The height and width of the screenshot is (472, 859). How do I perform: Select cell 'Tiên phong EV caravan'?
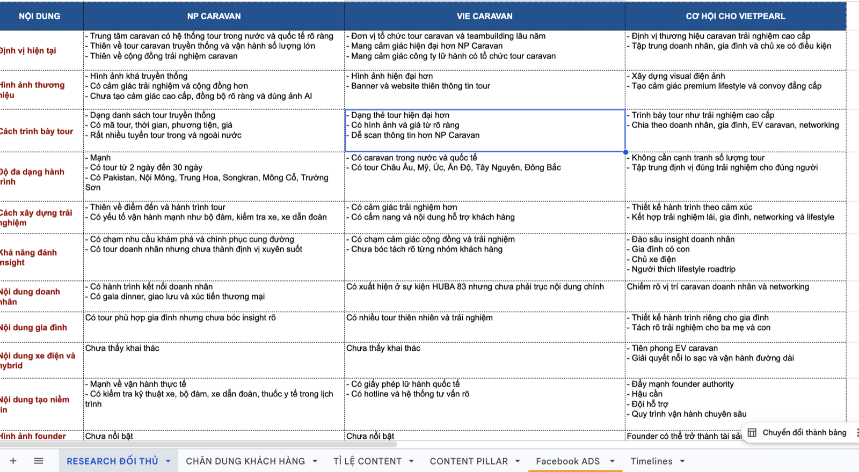(x=736, y=360)
